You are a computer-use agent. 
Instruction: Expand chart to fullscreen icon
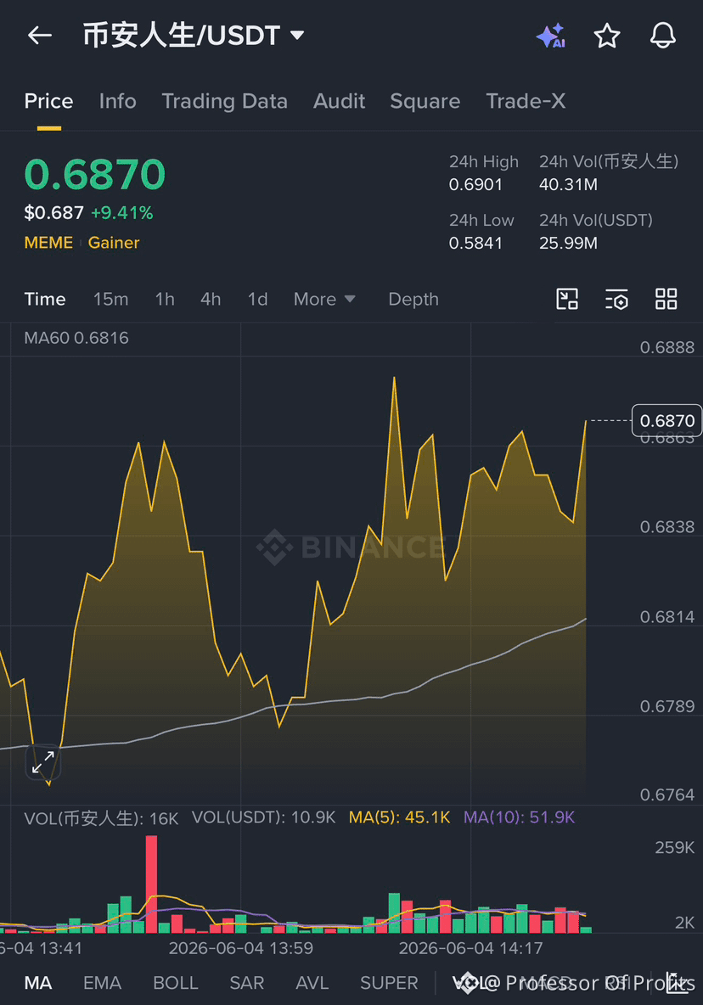(43, 763)
